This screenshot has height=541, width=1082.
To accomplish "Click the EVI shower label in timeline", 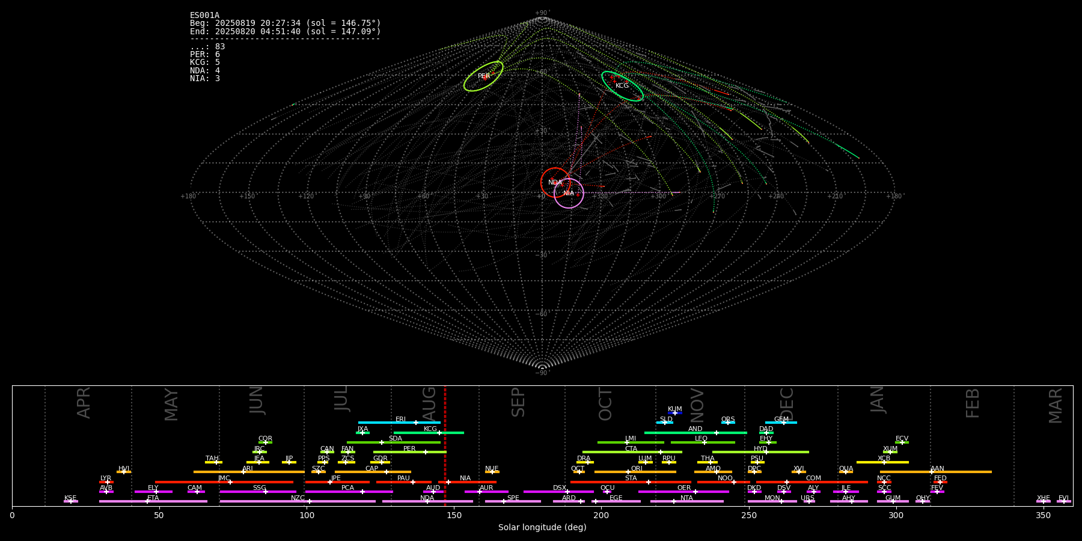I will (x=1063, y=498).
